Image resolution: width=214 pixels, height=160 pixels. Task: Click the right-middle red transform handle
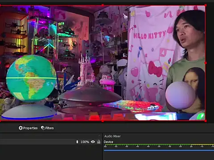[206, 63]
